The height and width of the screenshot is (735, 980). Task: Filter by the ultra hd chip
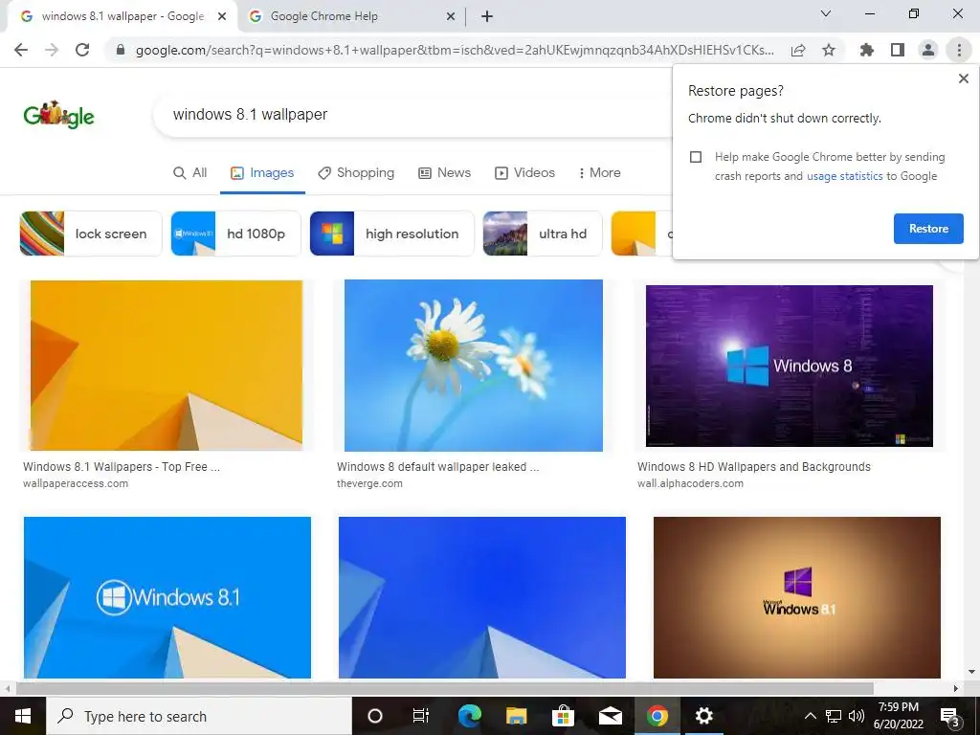click(x=543, y=234)
